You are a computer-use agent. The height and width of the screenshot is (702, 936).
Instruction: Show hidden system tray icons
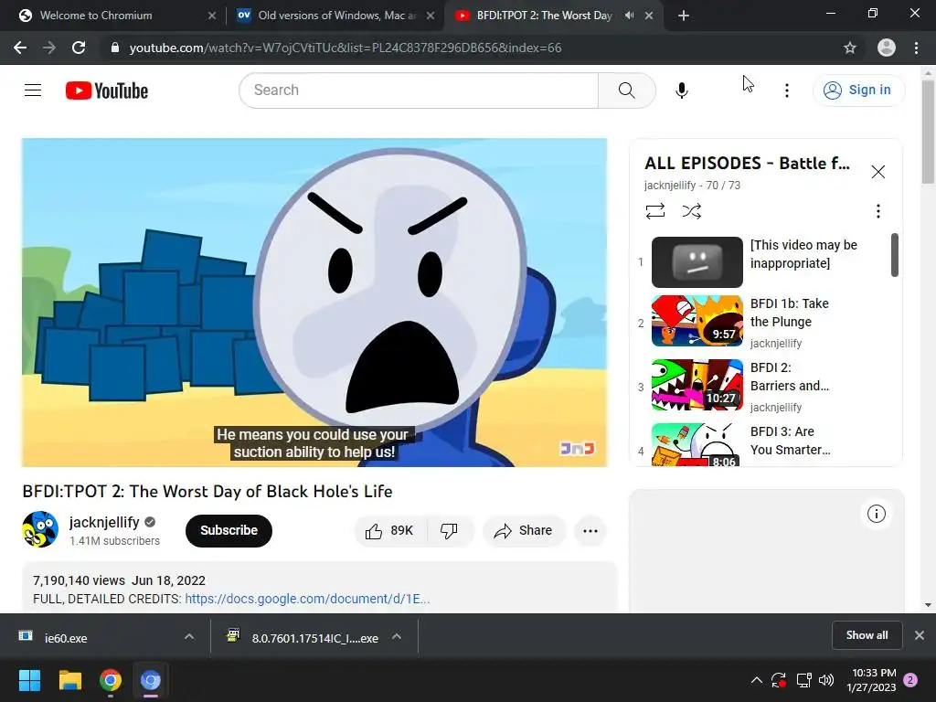pyautogui.click(x=756, y=680)
